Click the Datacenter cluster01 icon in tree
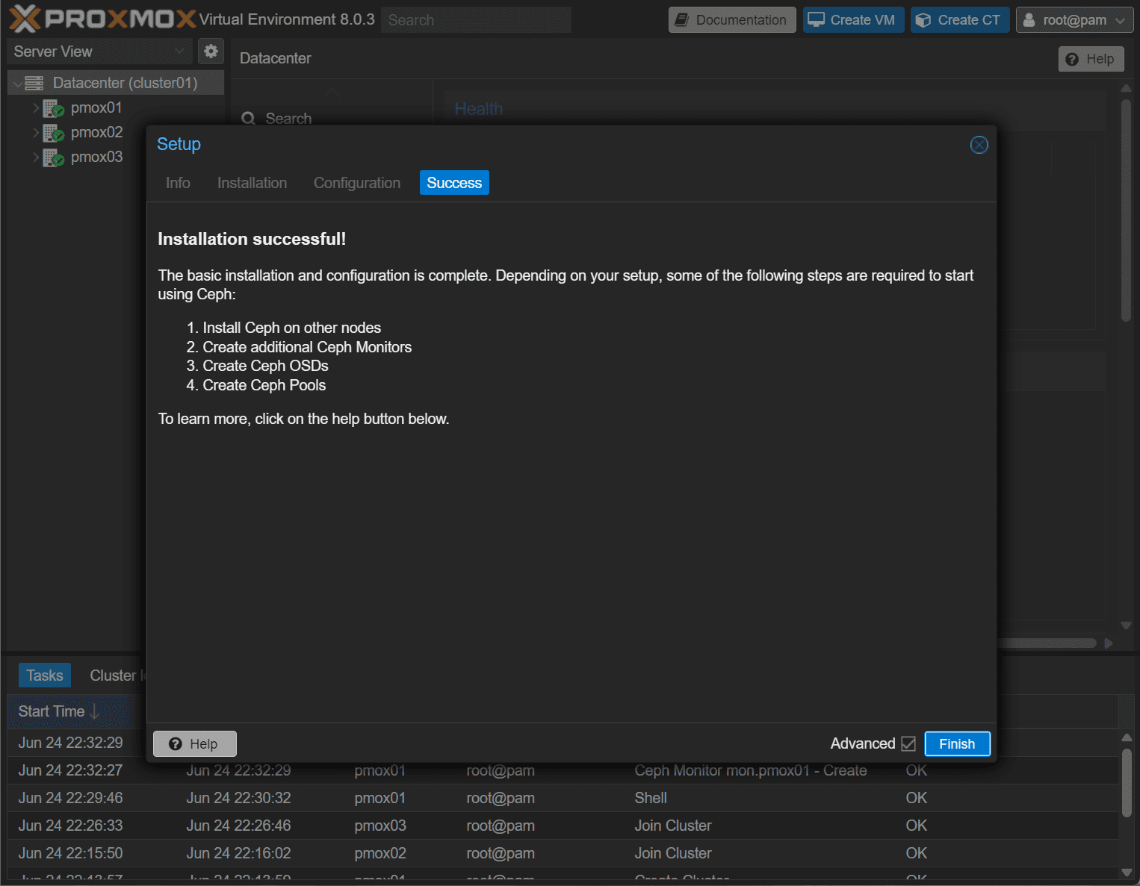The width and height of the screenshot is (1140, 886). click(x=34, y=83)
